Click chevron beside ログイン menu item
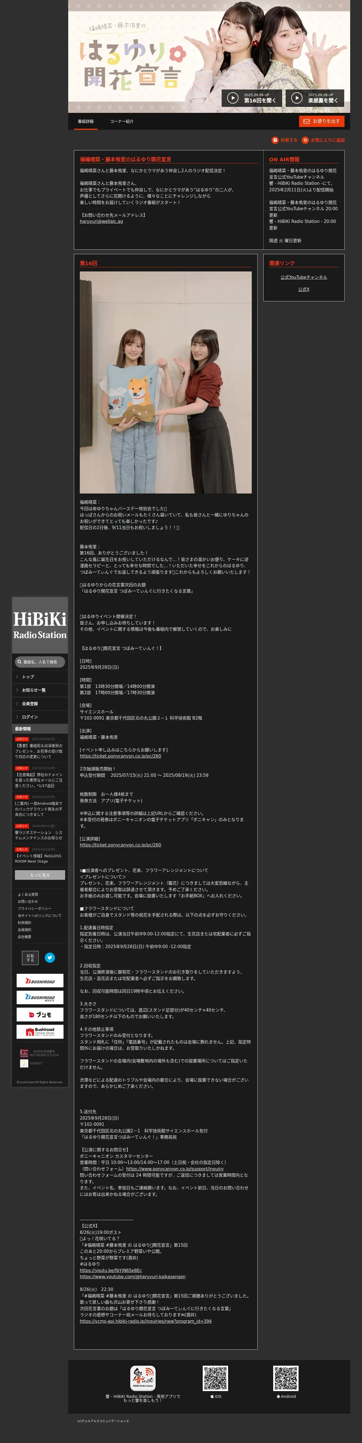The image size is (362, 1443). (x=17, y=717)
